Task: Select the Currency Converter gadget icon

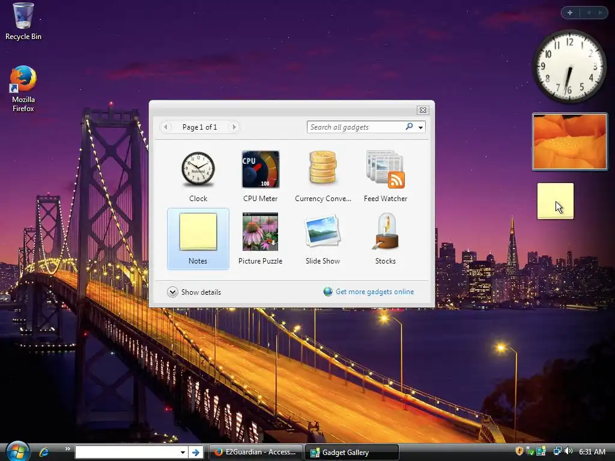Action: click(x=323, y=168)
